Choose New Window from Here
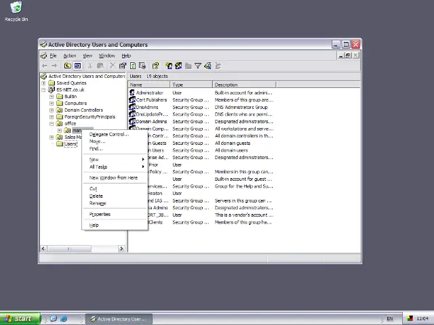Screen dimensions: 434x325 pos(115,177)
